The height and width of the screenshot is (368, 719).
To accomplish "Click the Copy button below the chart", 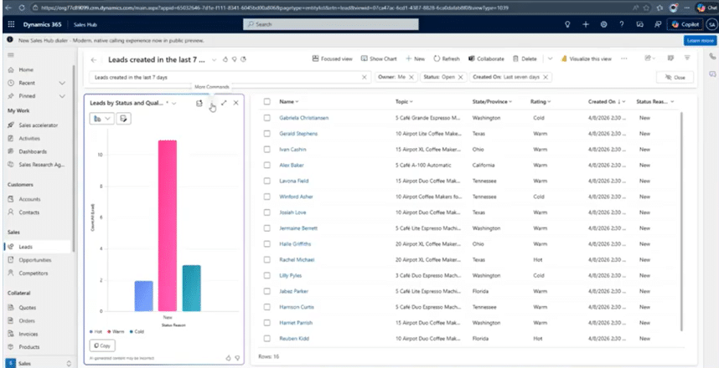I will point(101,345).
